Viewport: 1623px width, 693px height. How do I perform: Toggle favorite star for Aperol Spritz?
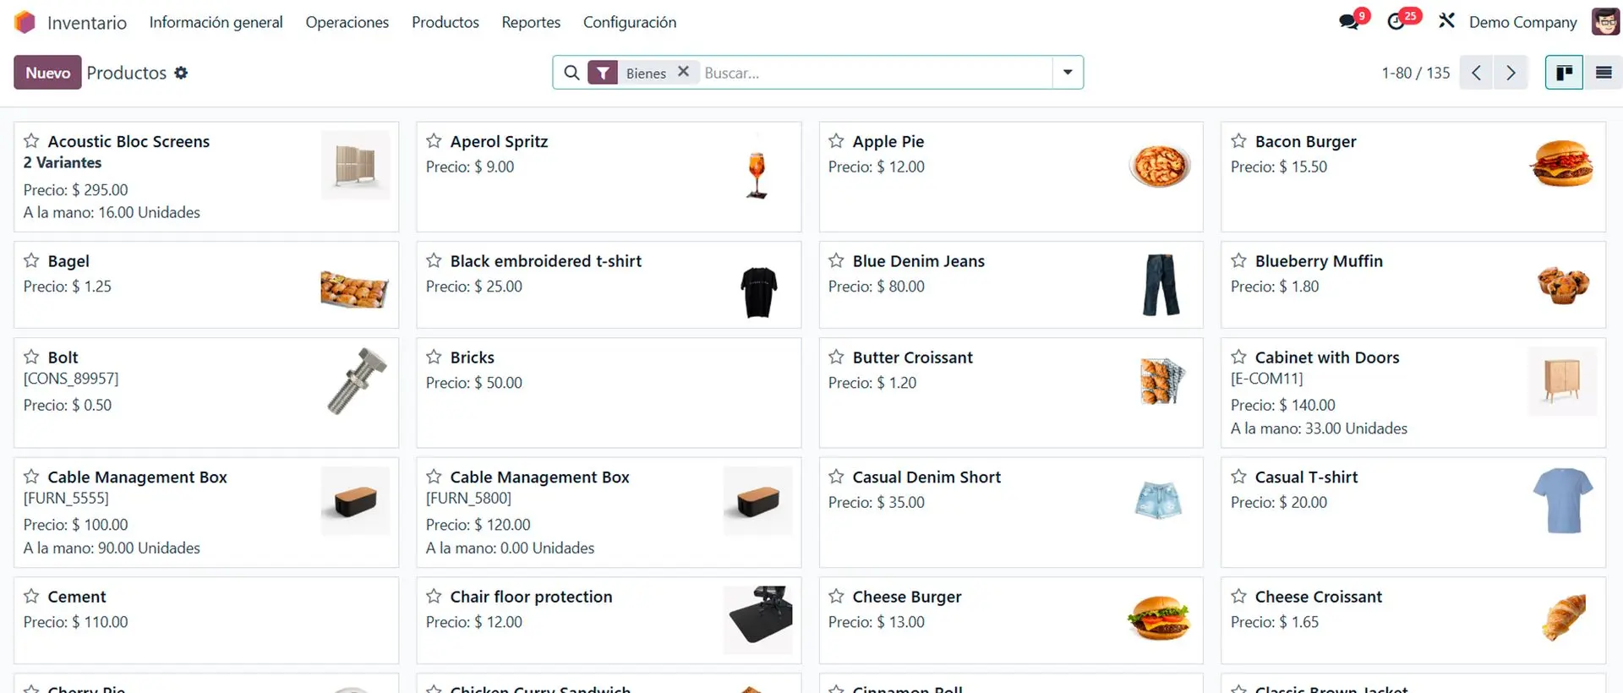[434, 140]
